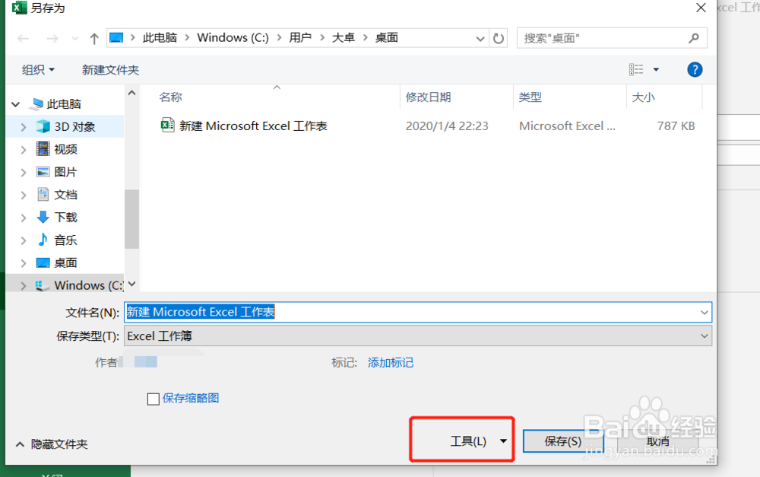Open recent locations dropdown arrow
This screenshot has width=760, height=477.
74,38
